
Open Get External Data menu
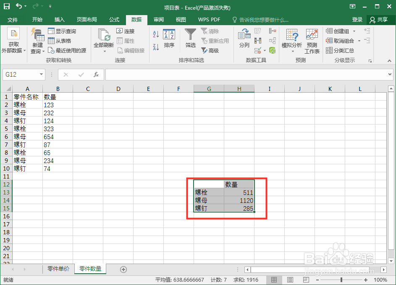pos(13,41)
